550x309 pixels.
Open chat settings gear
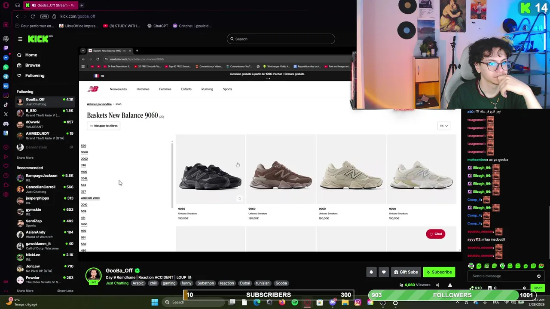click(x=524, y=288)
